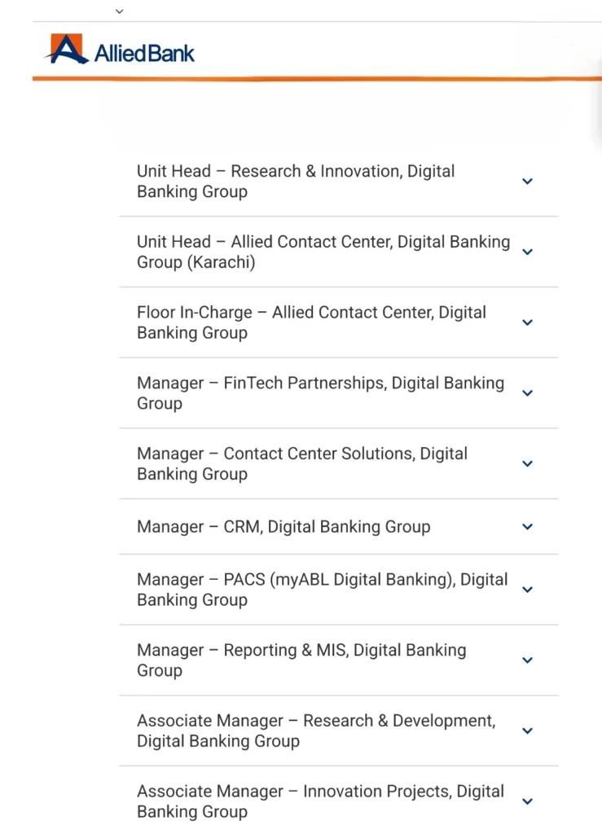Select Floor In-Charge Allied Contact Center title
This screenshot has width=602, height=834.
(311, 323)
